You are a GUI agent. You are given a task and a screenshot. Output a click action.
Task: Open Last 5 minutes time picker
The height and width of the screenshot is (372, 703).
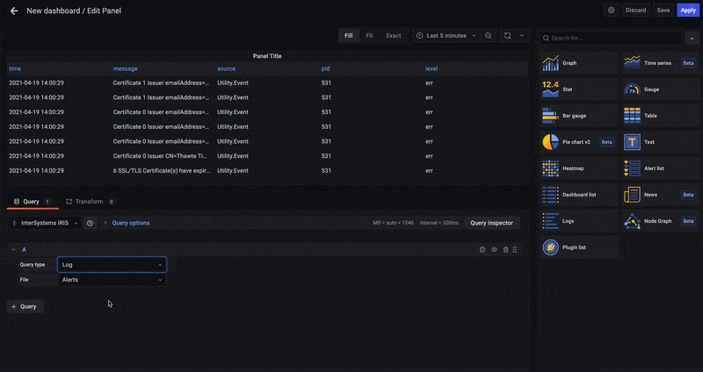click(446, 36)
